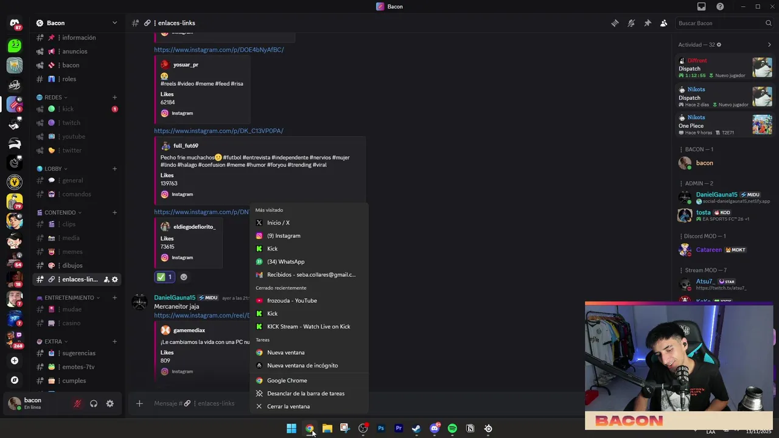The width and height of the screenshot is (779, 438).
Task: Add a channel to LOBBY category
Action: tap(114, 169)
